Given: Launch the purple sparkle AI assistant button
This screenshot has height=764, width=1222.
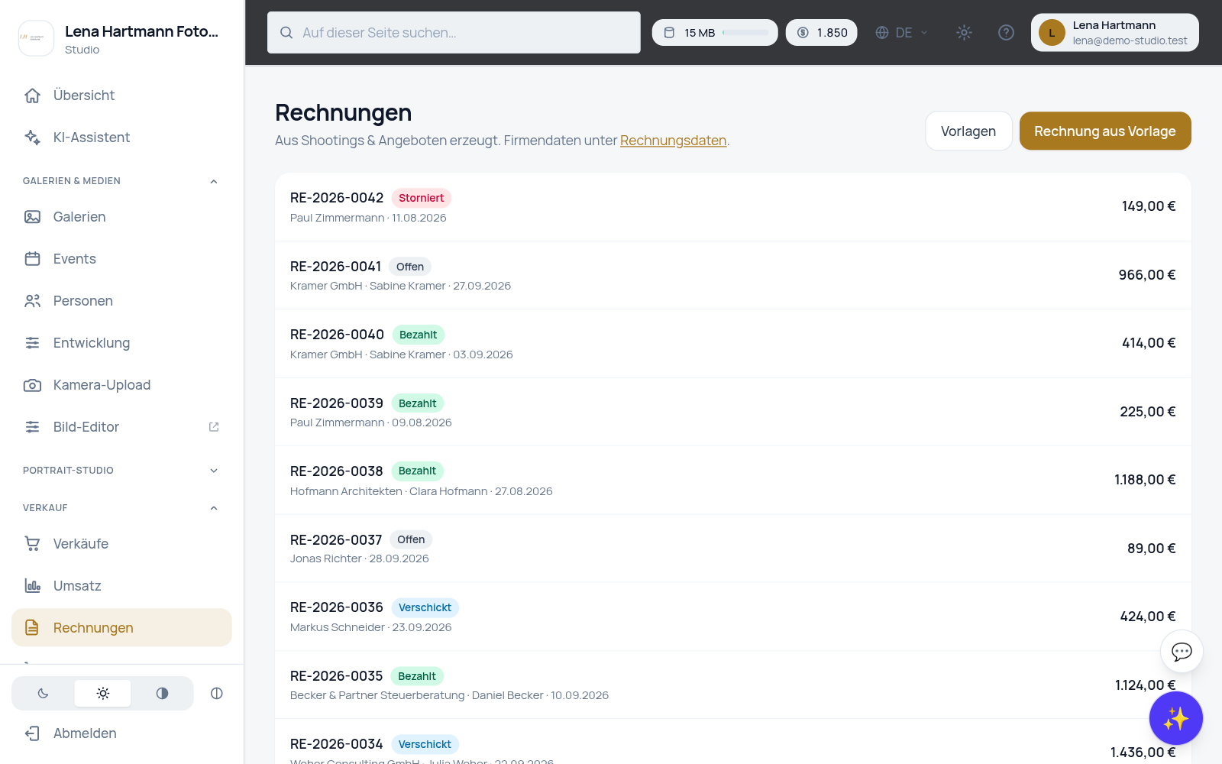Looking at the screenshot, I should pos(1175,718).
